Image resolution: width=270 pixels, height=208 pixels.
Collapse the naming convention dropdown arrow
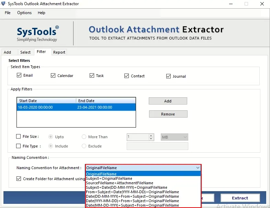pyautogui.click(x=198, y=168)
